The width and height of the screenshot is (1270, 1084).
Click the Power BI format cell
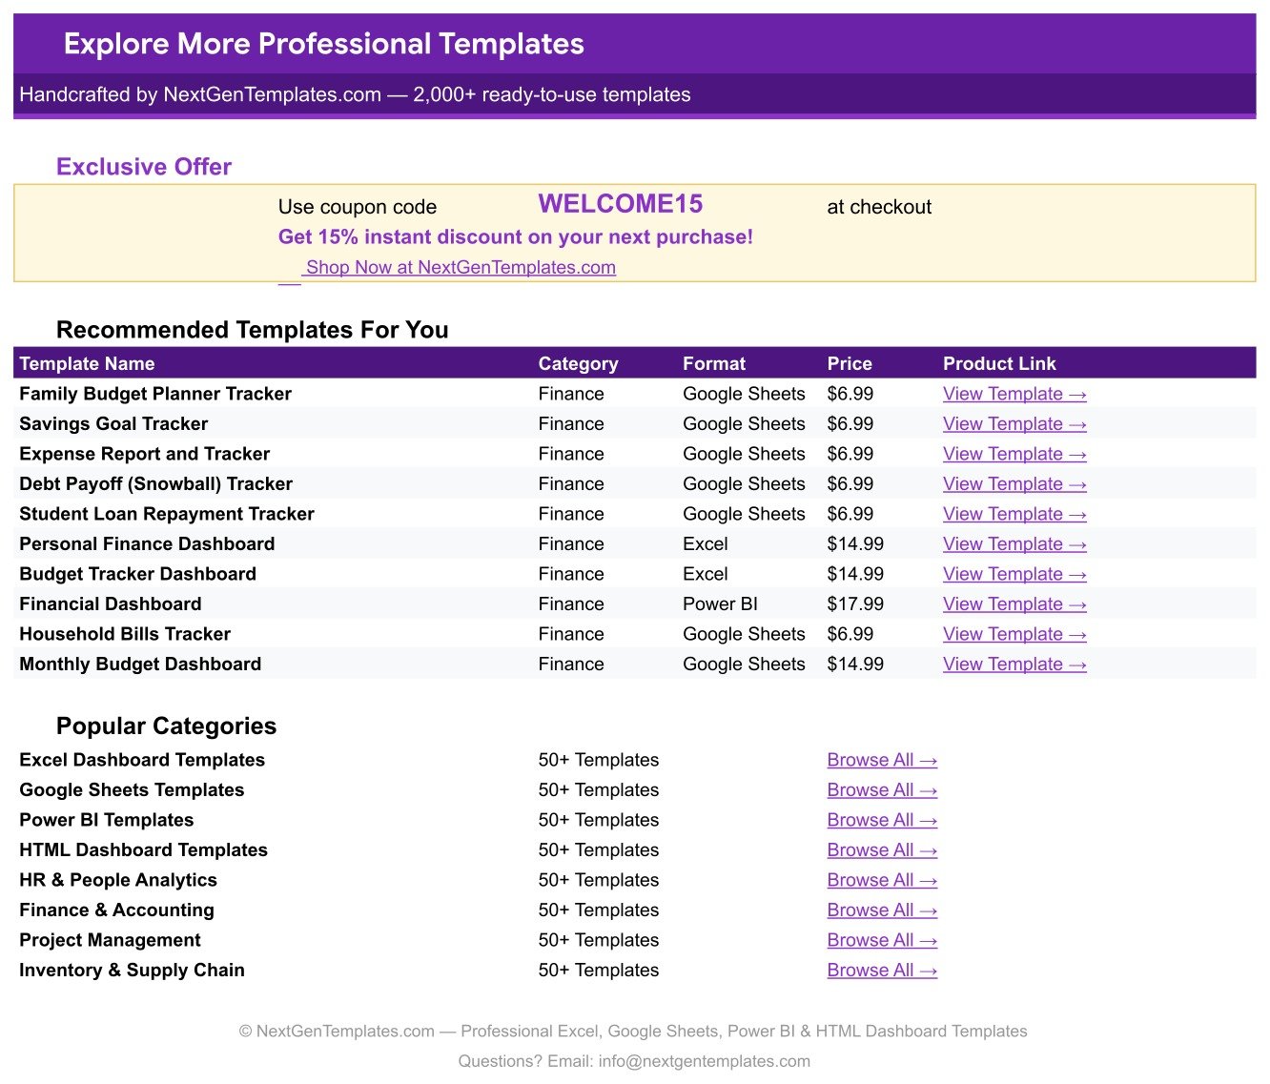tap(720, 604)
